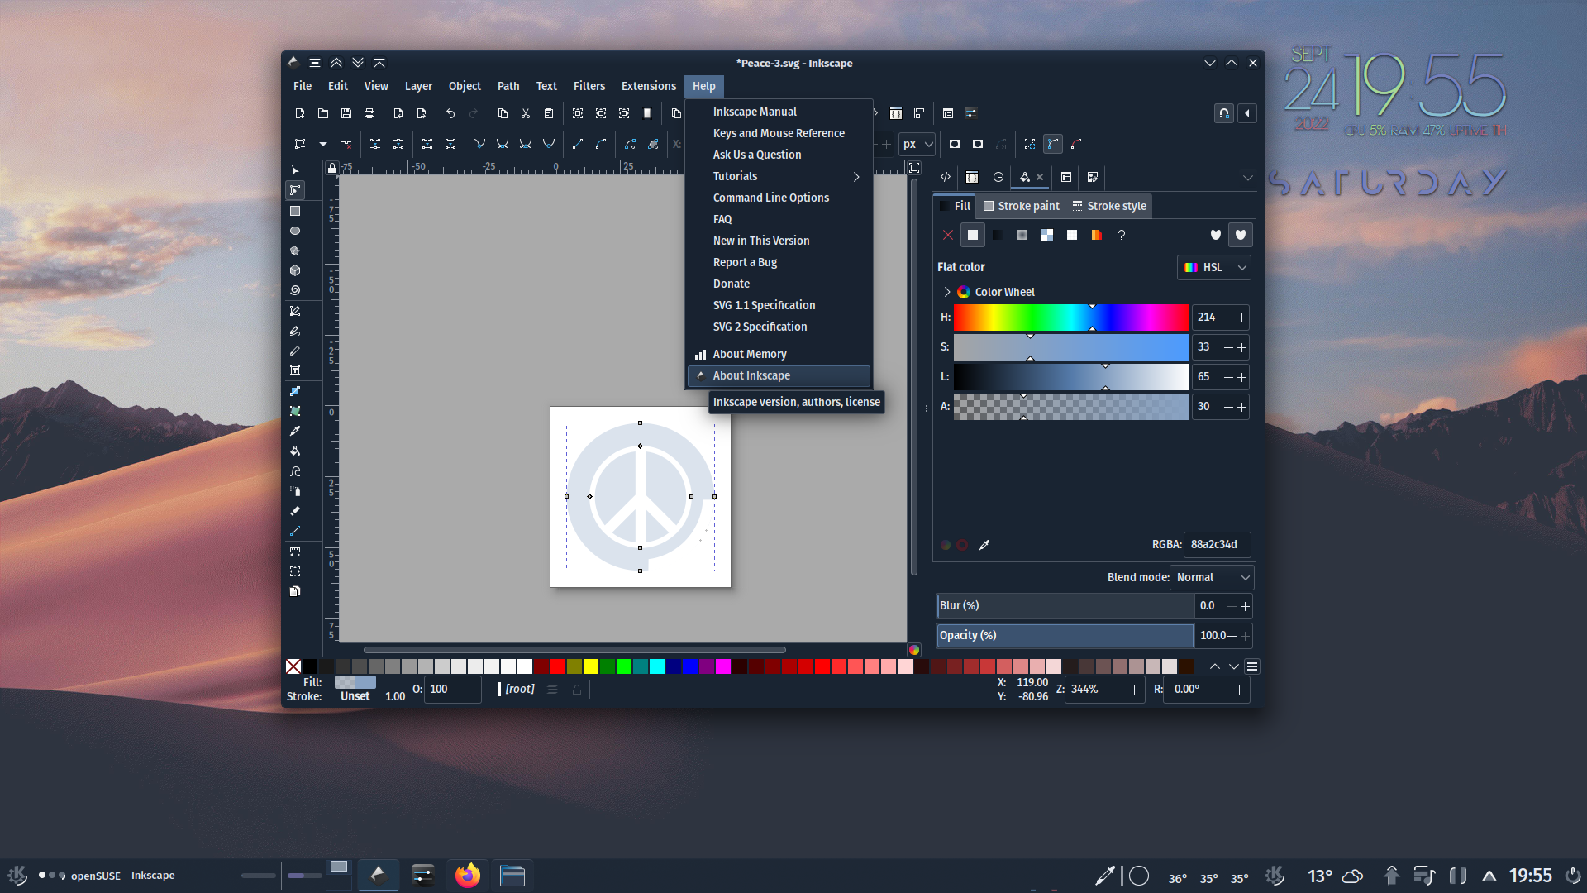
Task: Open the File menu
Action: (x=303, y=86)
